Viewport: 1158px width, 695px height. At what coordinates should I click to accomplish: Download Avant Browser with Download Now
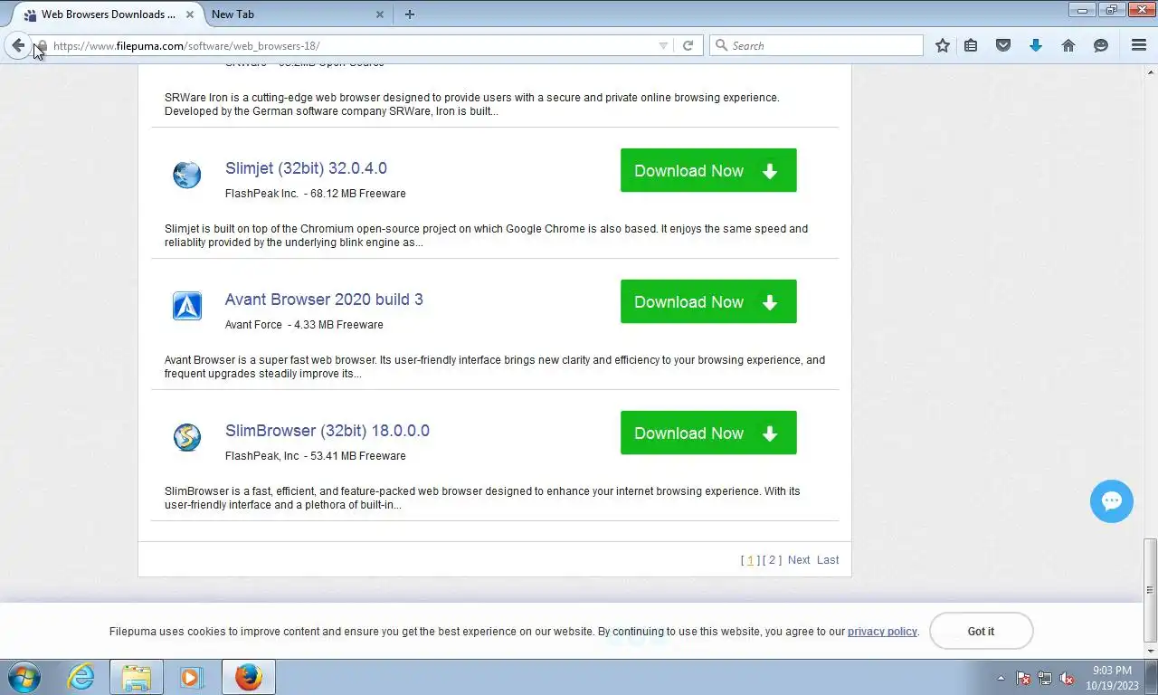pyautogui.click(x=708, y=301)
